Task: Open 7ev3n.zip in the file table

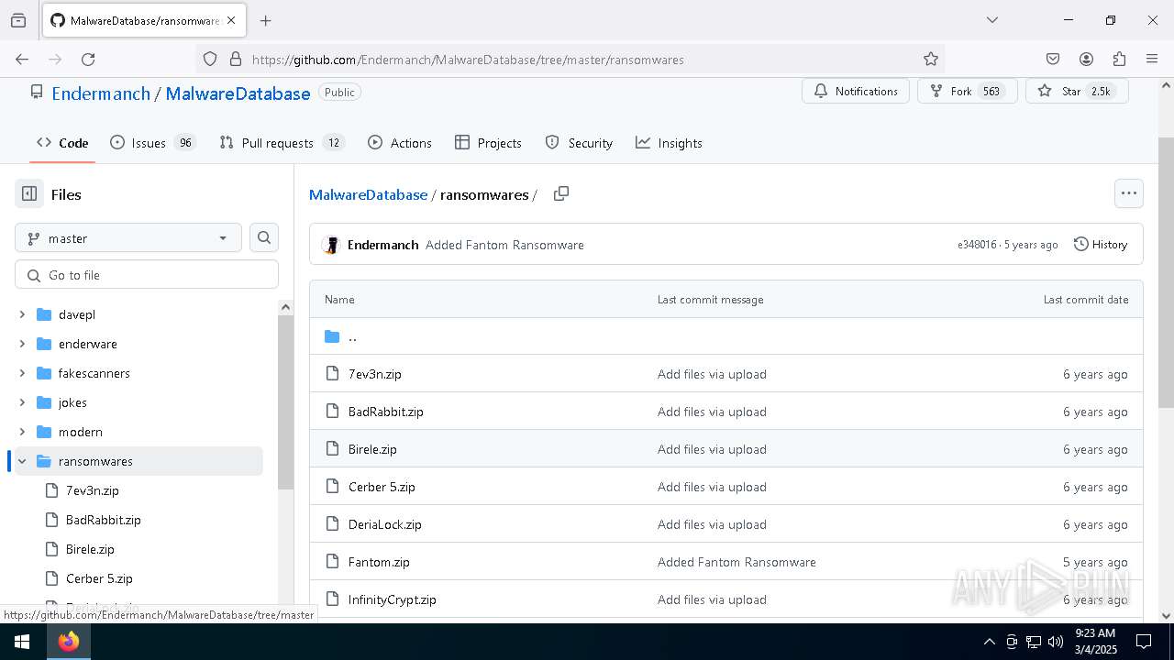Action: tap(374, 374)
